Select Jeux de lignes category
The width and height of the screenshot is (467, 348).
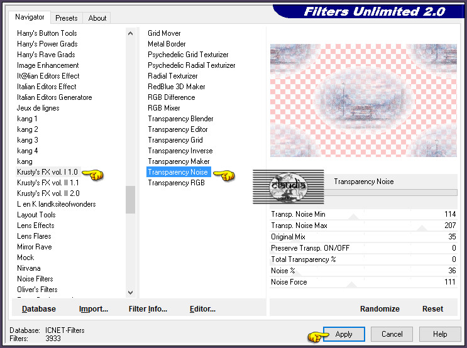(38, 108)
